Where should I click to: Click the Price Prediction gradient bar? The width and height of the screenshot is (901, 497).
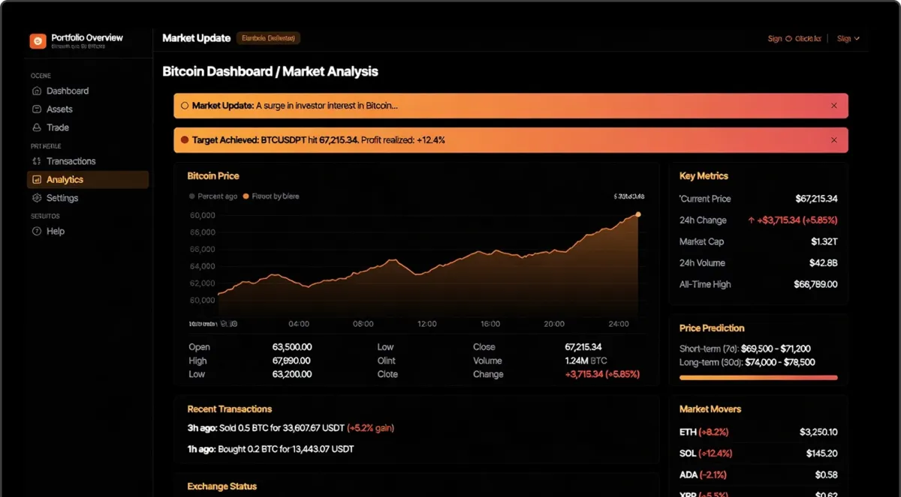tap(758, 378)
